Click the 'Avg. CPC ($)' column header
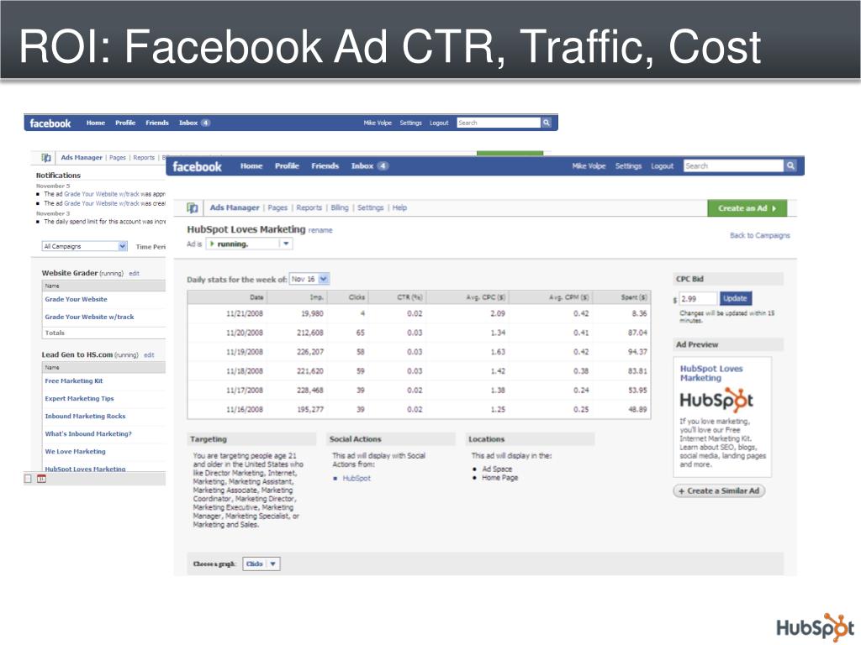This screenshot has height=645, width=861. coord(485,297)
